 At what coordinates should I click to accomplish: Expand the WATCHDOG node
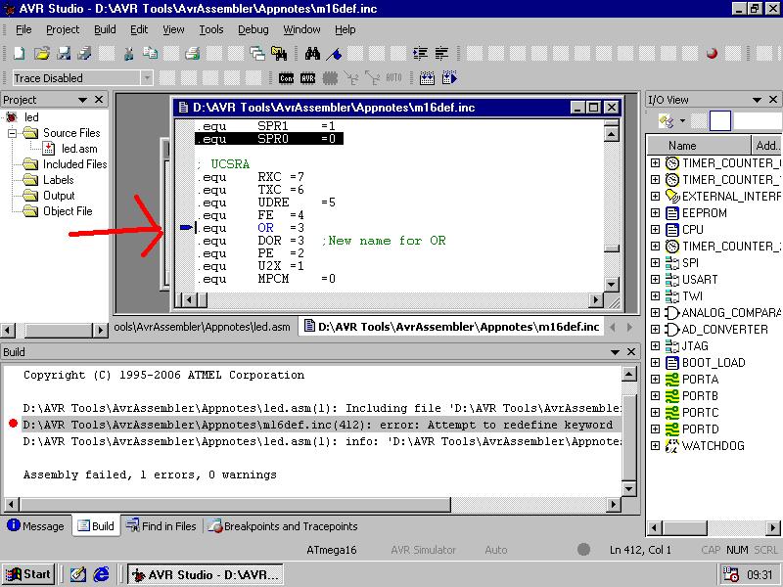pyautogui.click(x=655, y=446)
